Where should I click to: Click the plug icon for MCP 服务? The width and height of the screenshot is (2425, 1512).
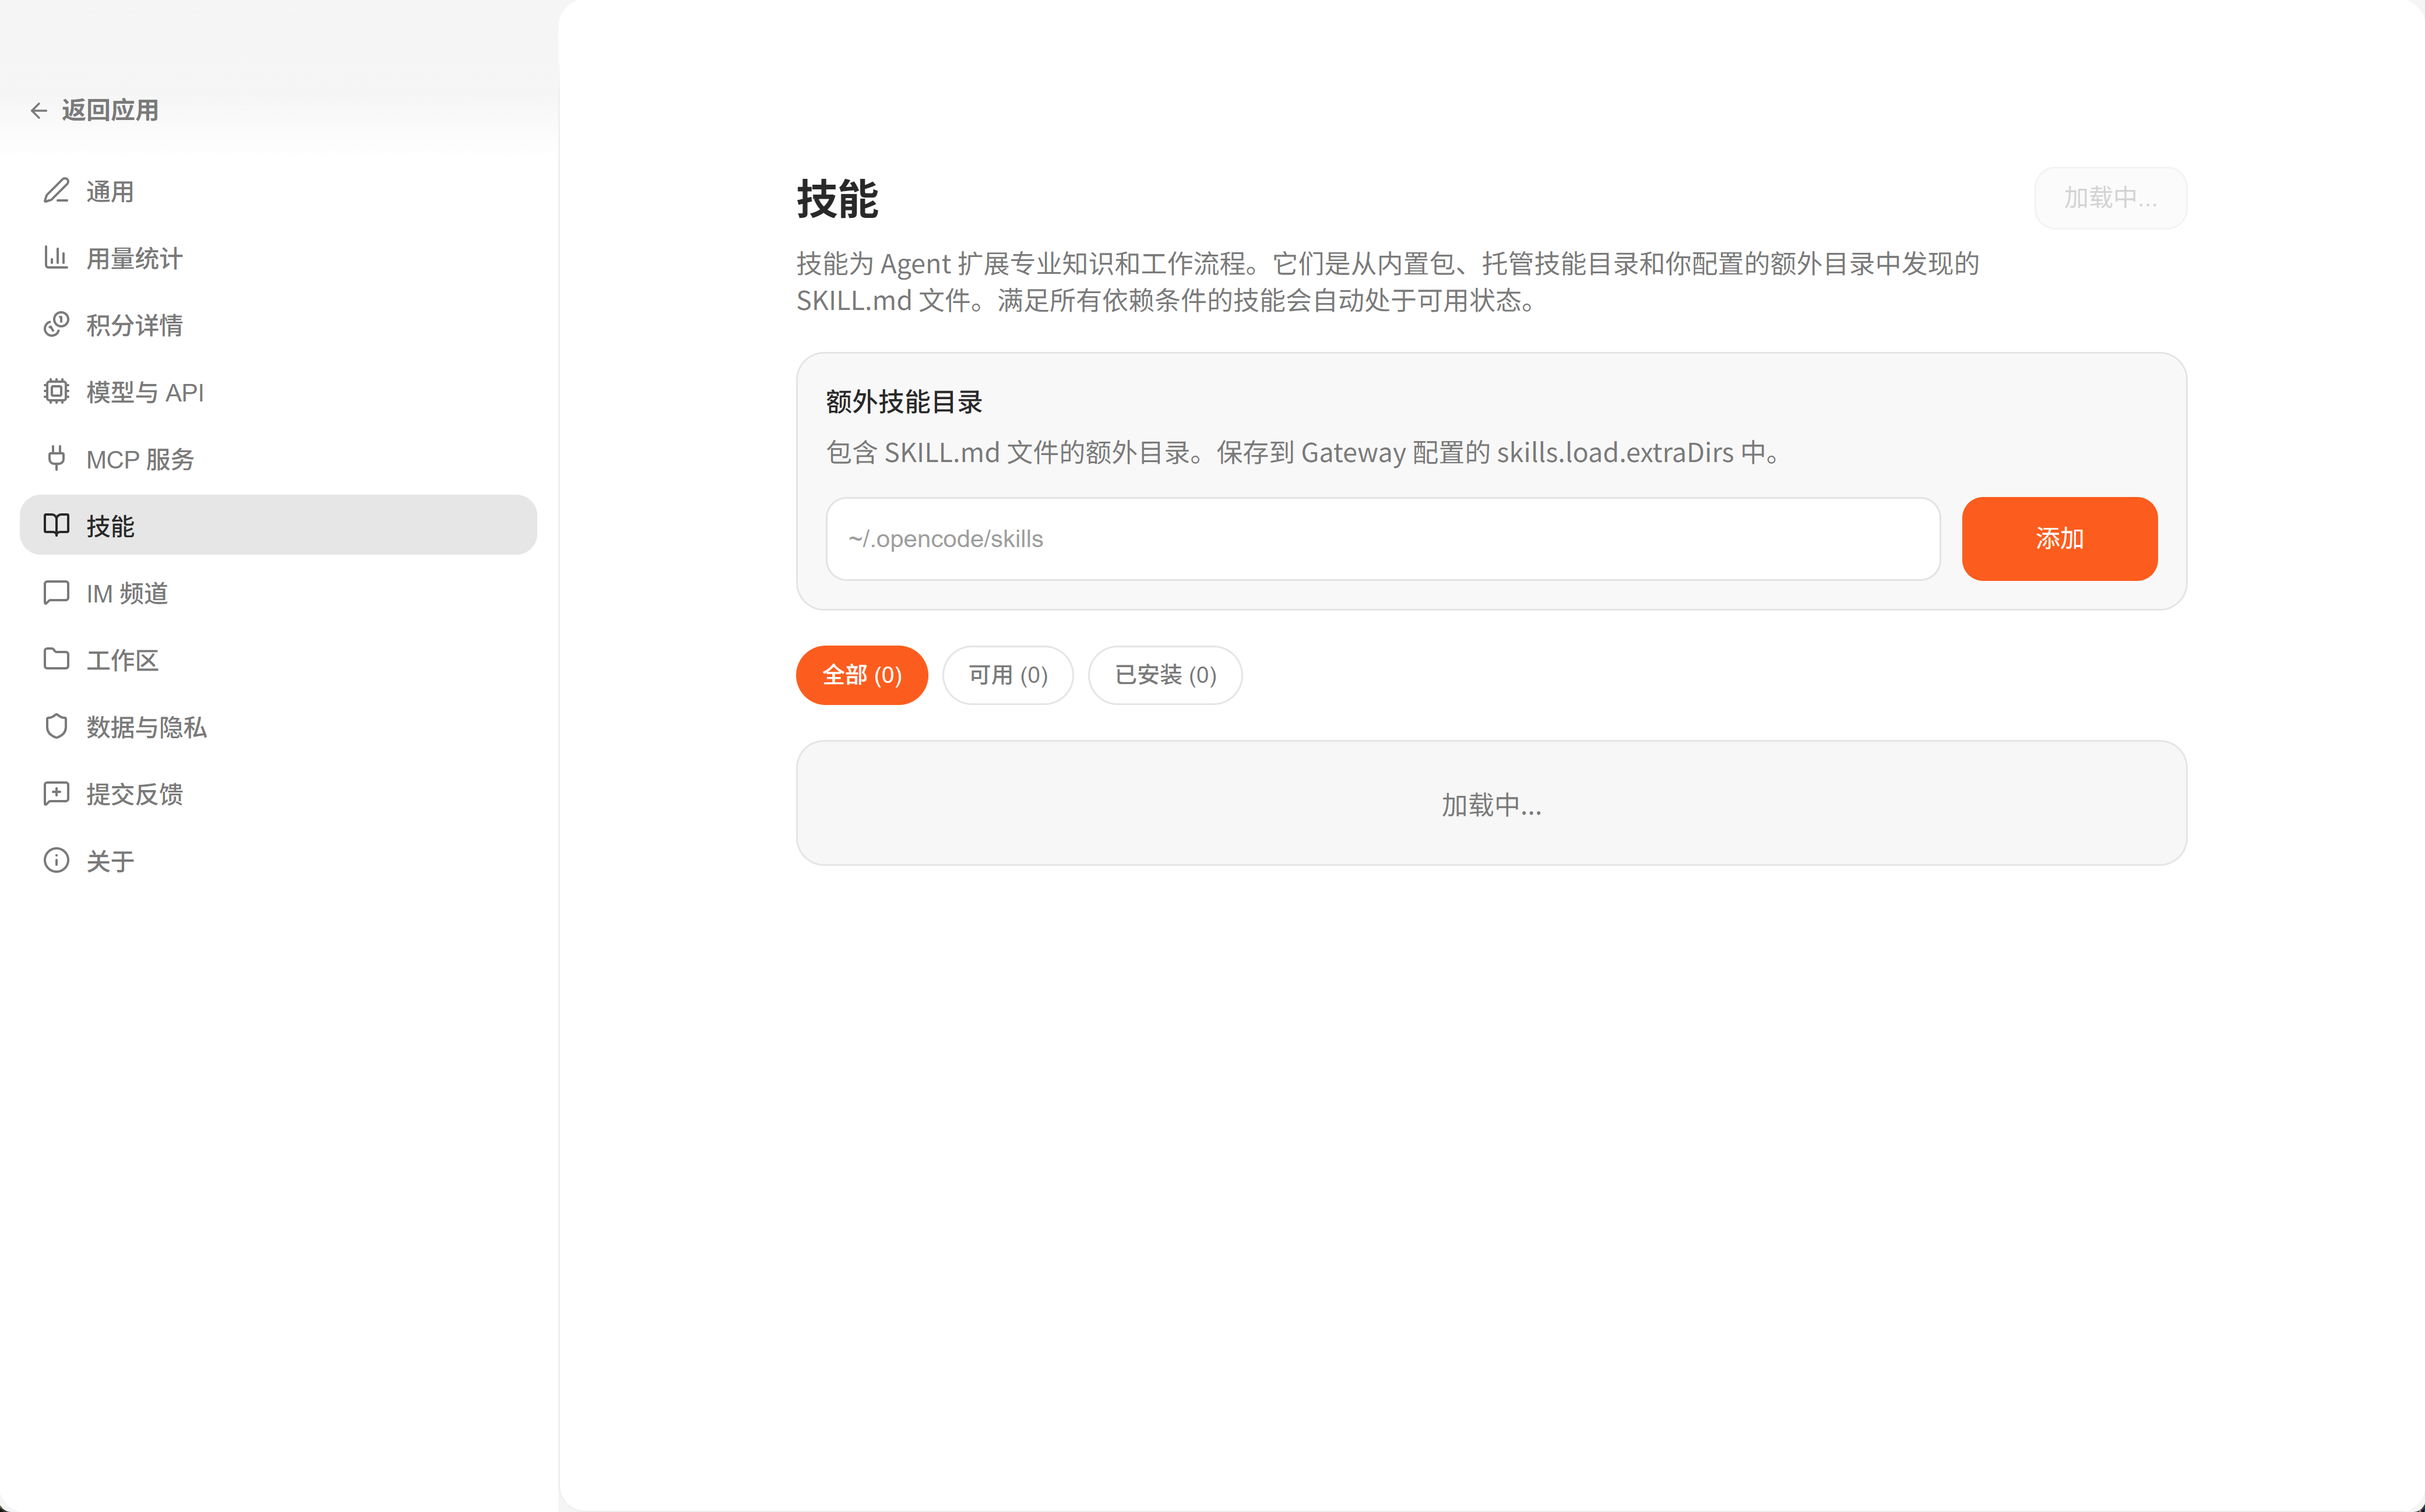coord(56,458)
